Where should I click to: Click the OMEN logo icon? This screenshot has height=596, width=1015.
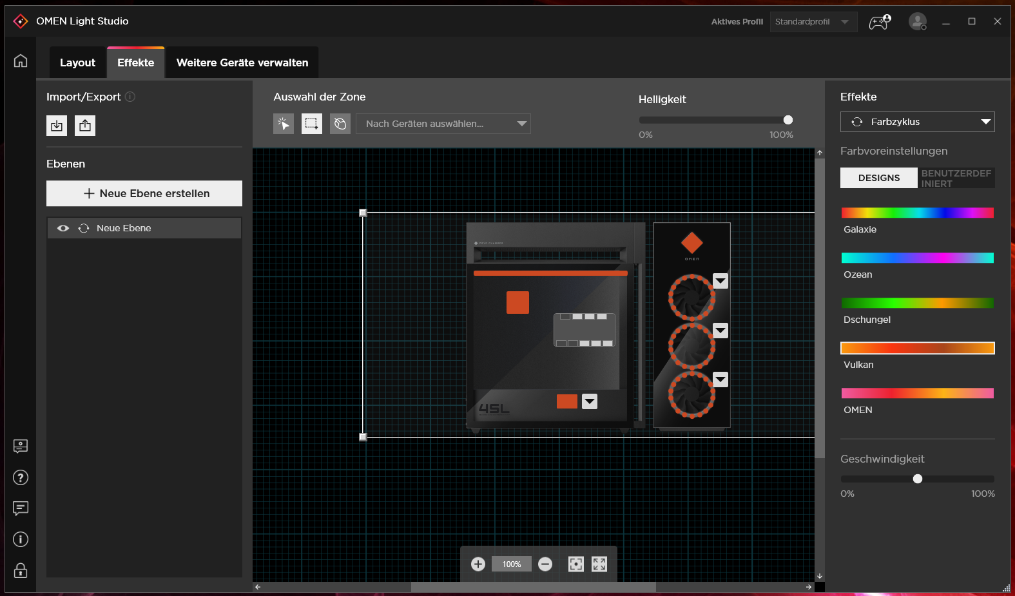coord(21,21)
